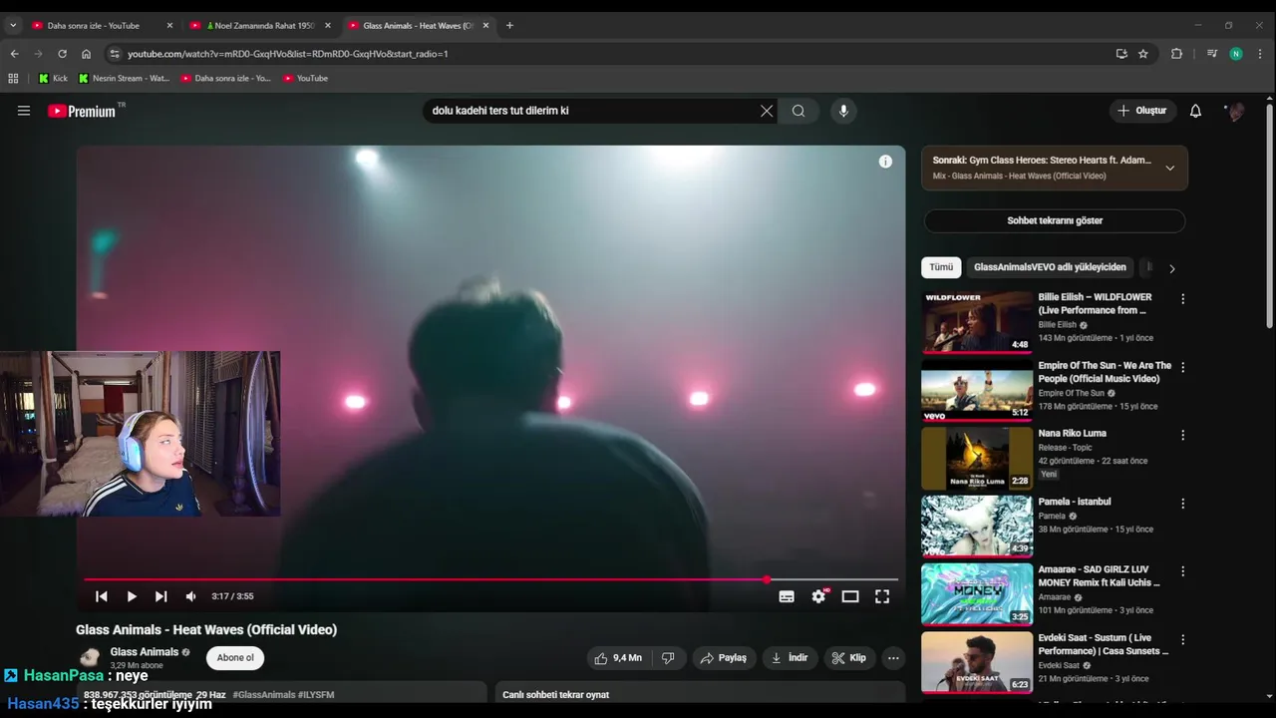1276x718 pixels.
Task: Click Oluştur to create content
Action: (x=1142, y=111)
